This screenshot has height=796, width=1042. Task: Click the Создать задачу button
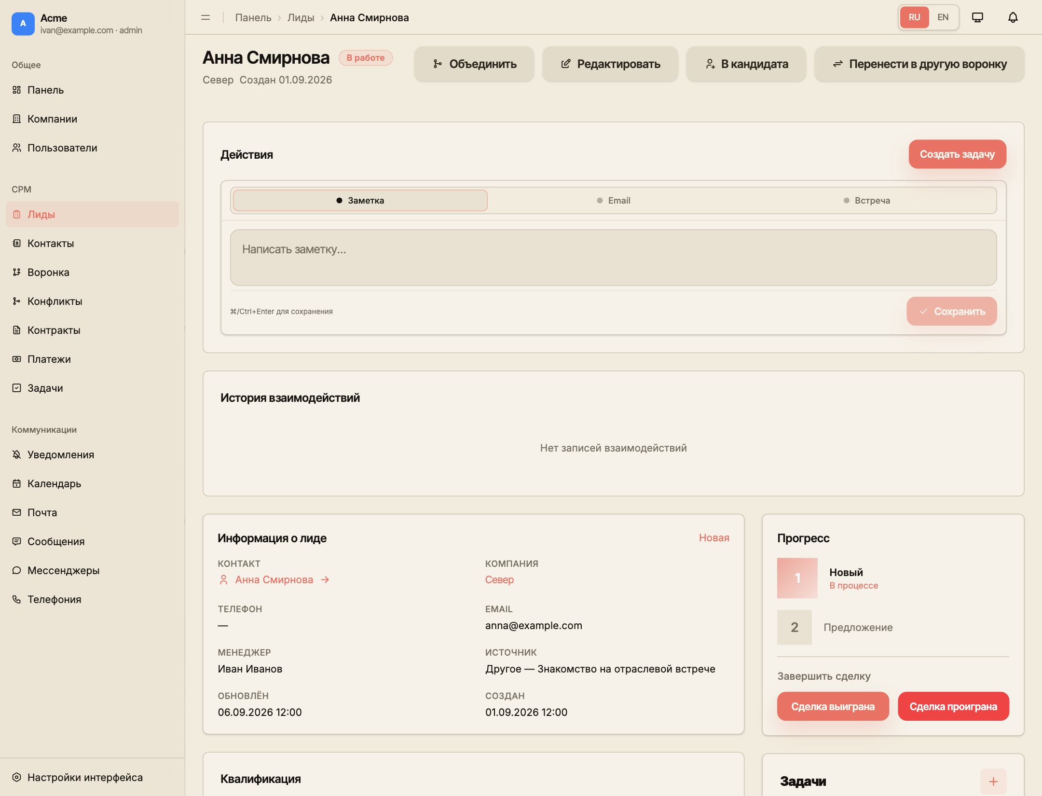[957, 154]
